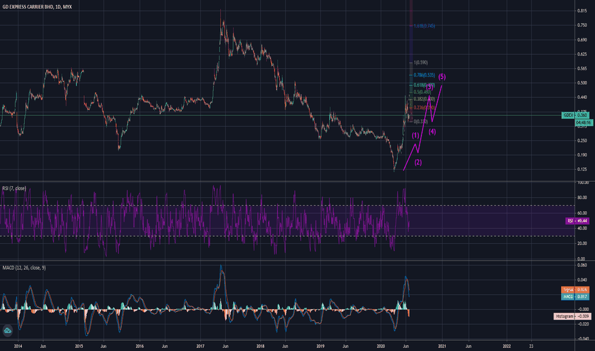
Task: Select the 1(0.590) Fibonacci level label
Action: pyautogui.click(x=421, y=63)
